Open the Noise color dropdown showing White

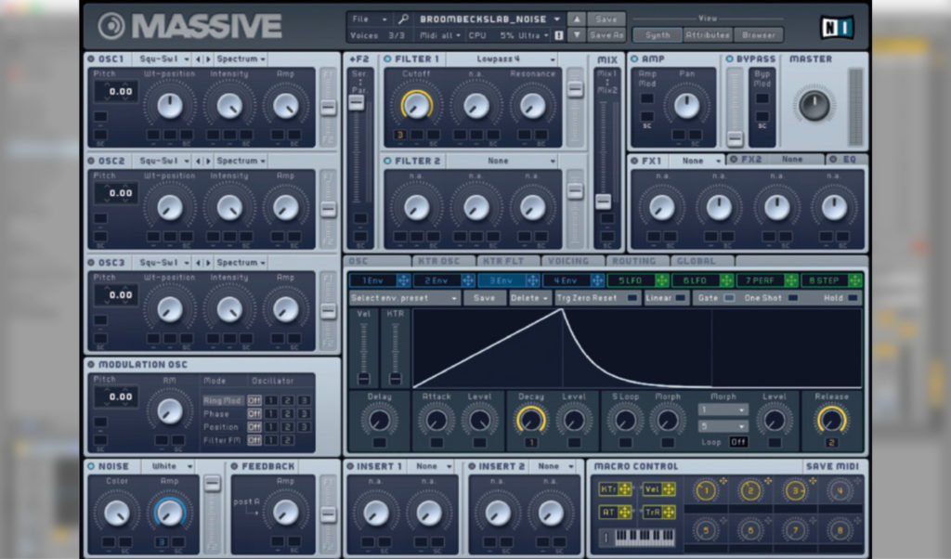(169, 465)
